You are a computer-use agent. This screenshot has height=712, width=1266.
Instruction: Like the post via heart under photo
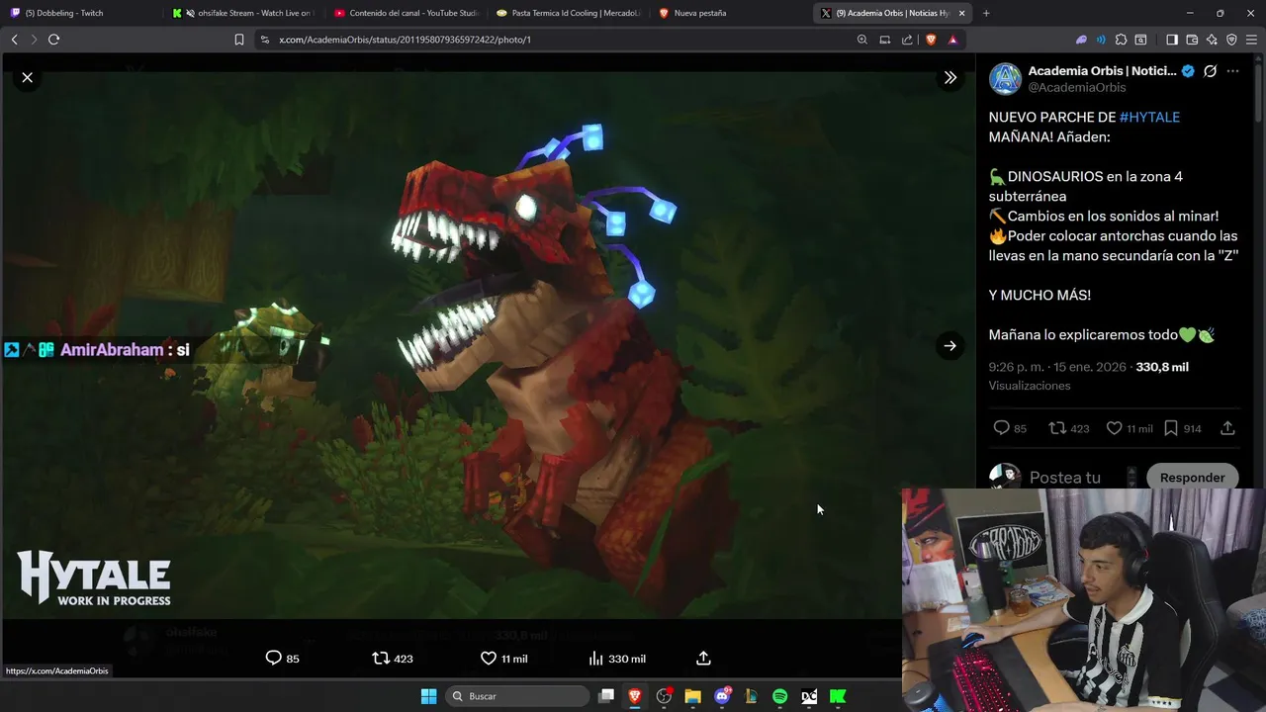coord(503,658)
